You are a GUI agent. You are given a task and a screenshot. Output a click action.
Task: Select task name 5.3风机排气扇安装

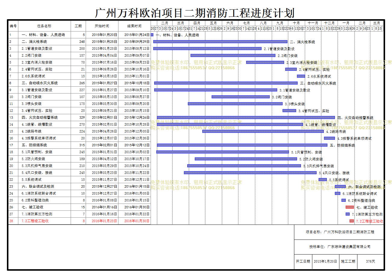[37, 166]
